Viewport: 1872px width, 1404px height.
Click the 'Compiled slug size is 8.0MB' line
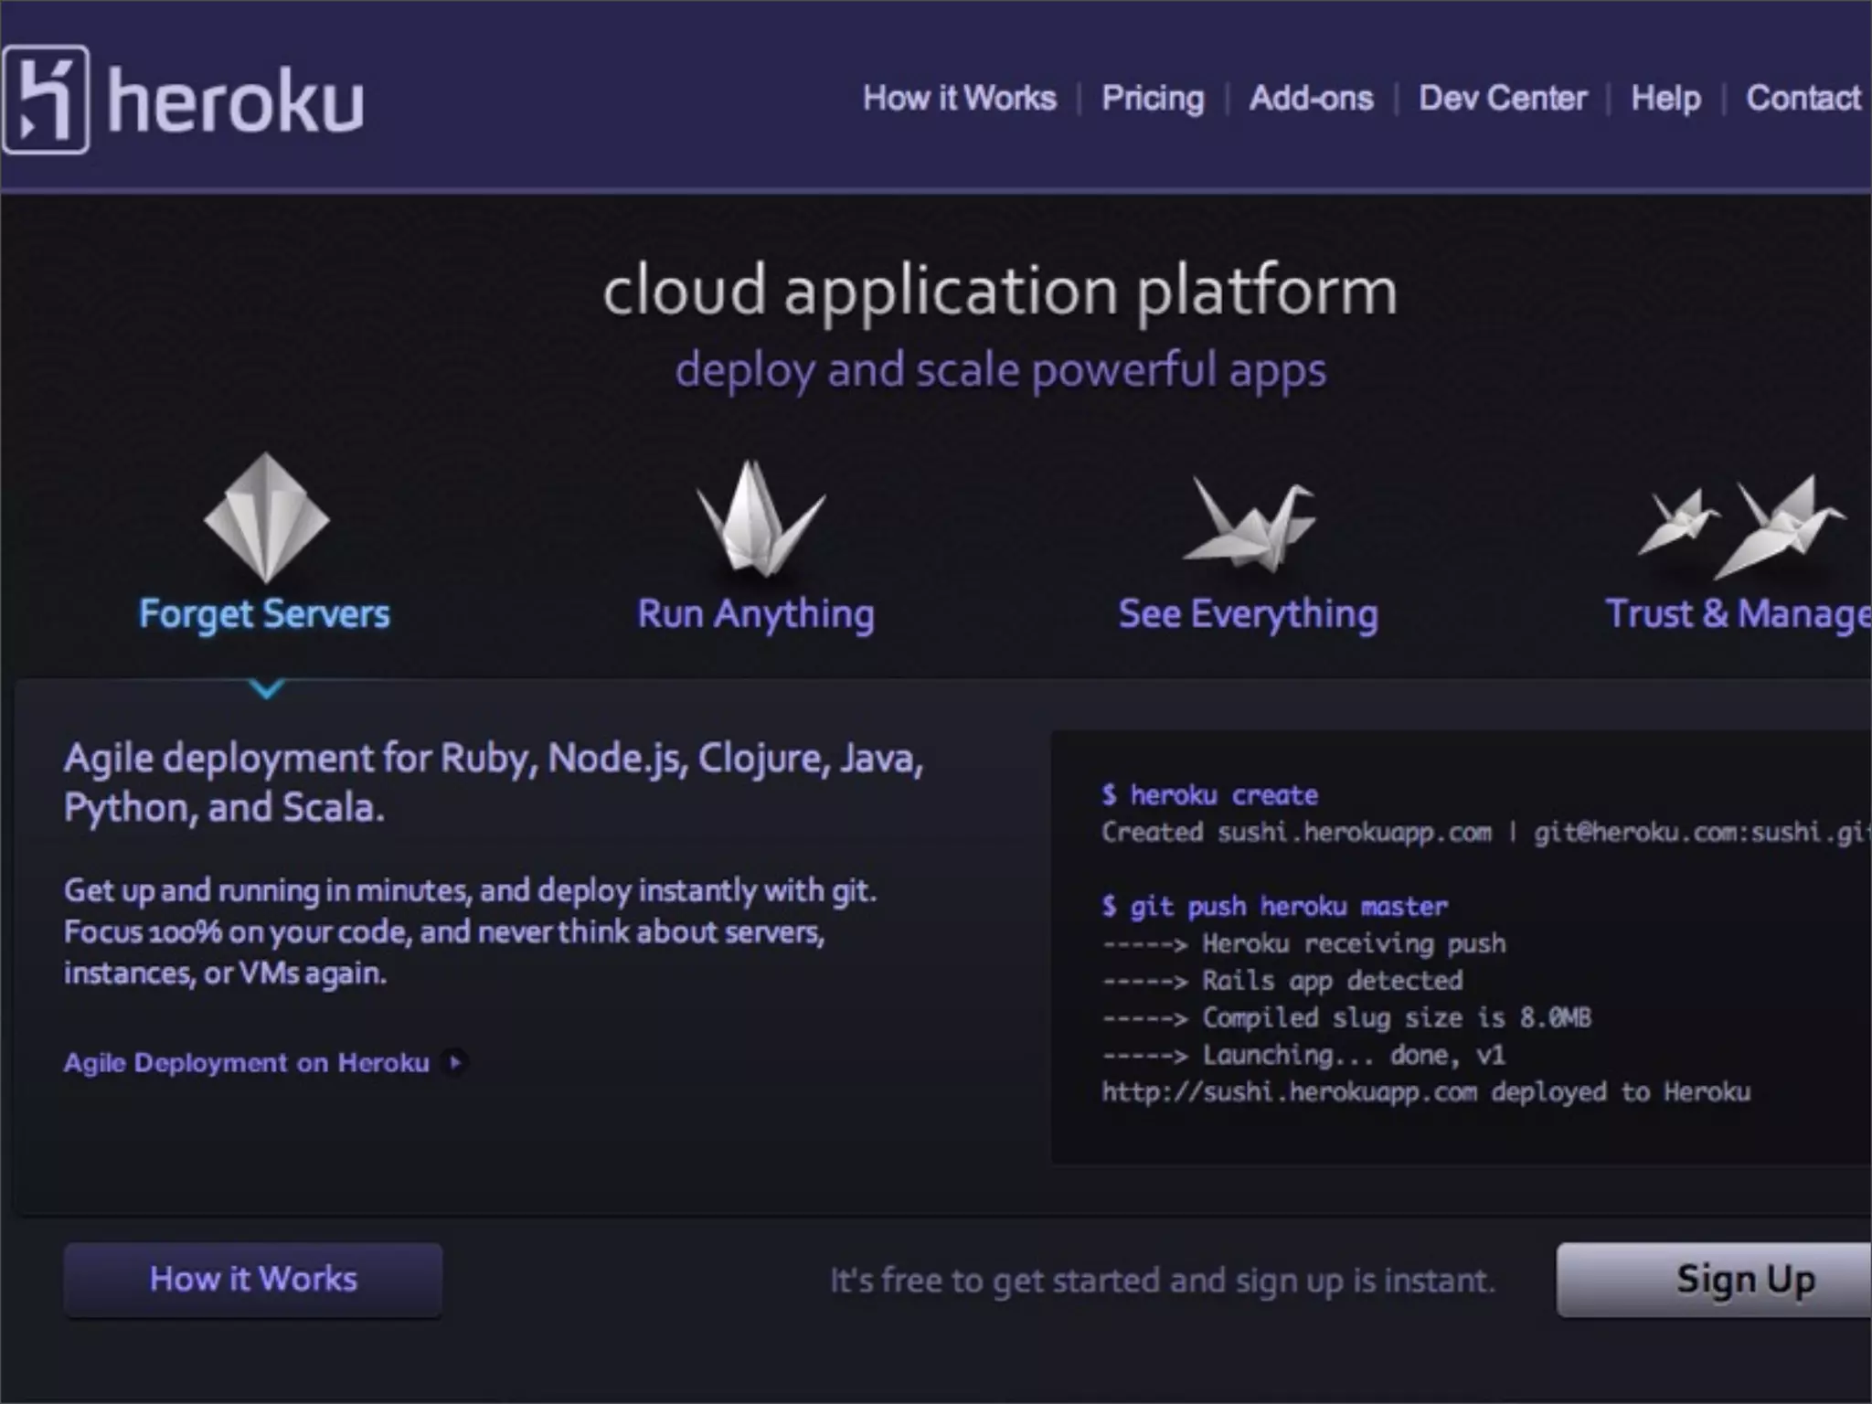1346,1017
